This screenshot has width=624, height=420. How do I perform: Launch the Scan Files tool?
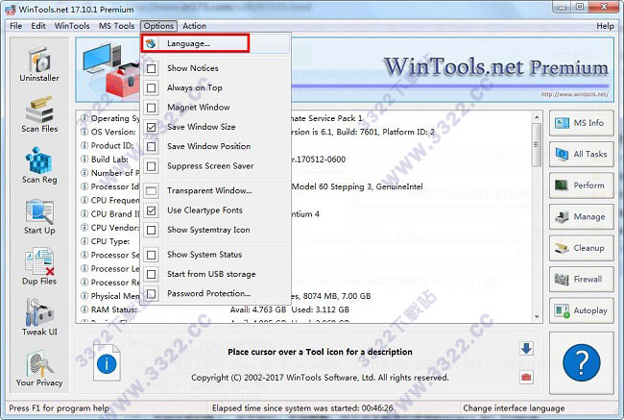[x=39, y=114]
